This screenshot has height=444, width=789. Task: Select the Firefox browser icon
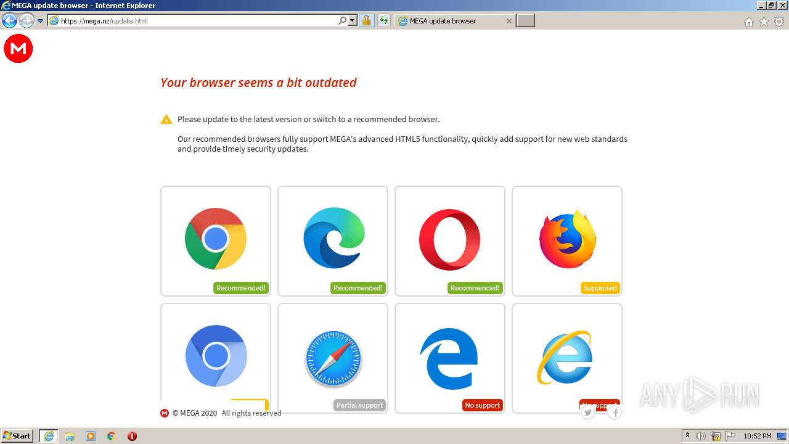coord(567,239)
